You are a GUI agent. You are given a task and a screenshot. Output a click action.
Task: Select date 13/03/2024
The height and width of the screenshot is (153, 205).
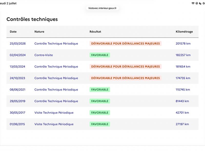tap(17, 67)
